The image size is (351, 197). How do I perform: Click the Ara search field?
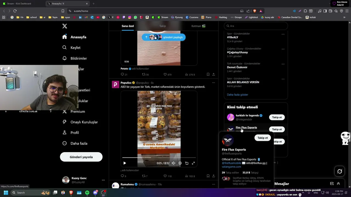click(x=256, y=26)
